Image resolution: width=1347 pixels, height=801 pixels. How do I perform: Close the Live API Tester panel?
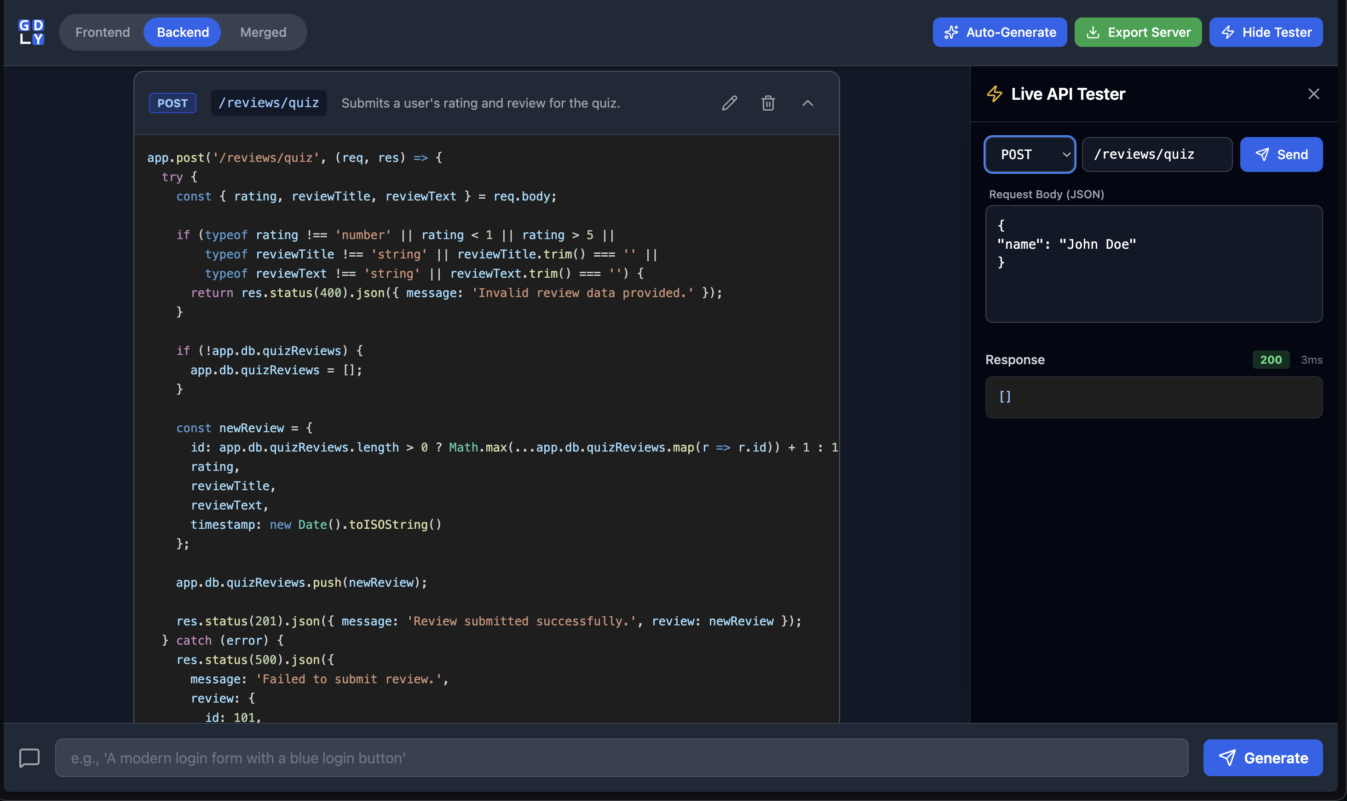point(1313,94)
